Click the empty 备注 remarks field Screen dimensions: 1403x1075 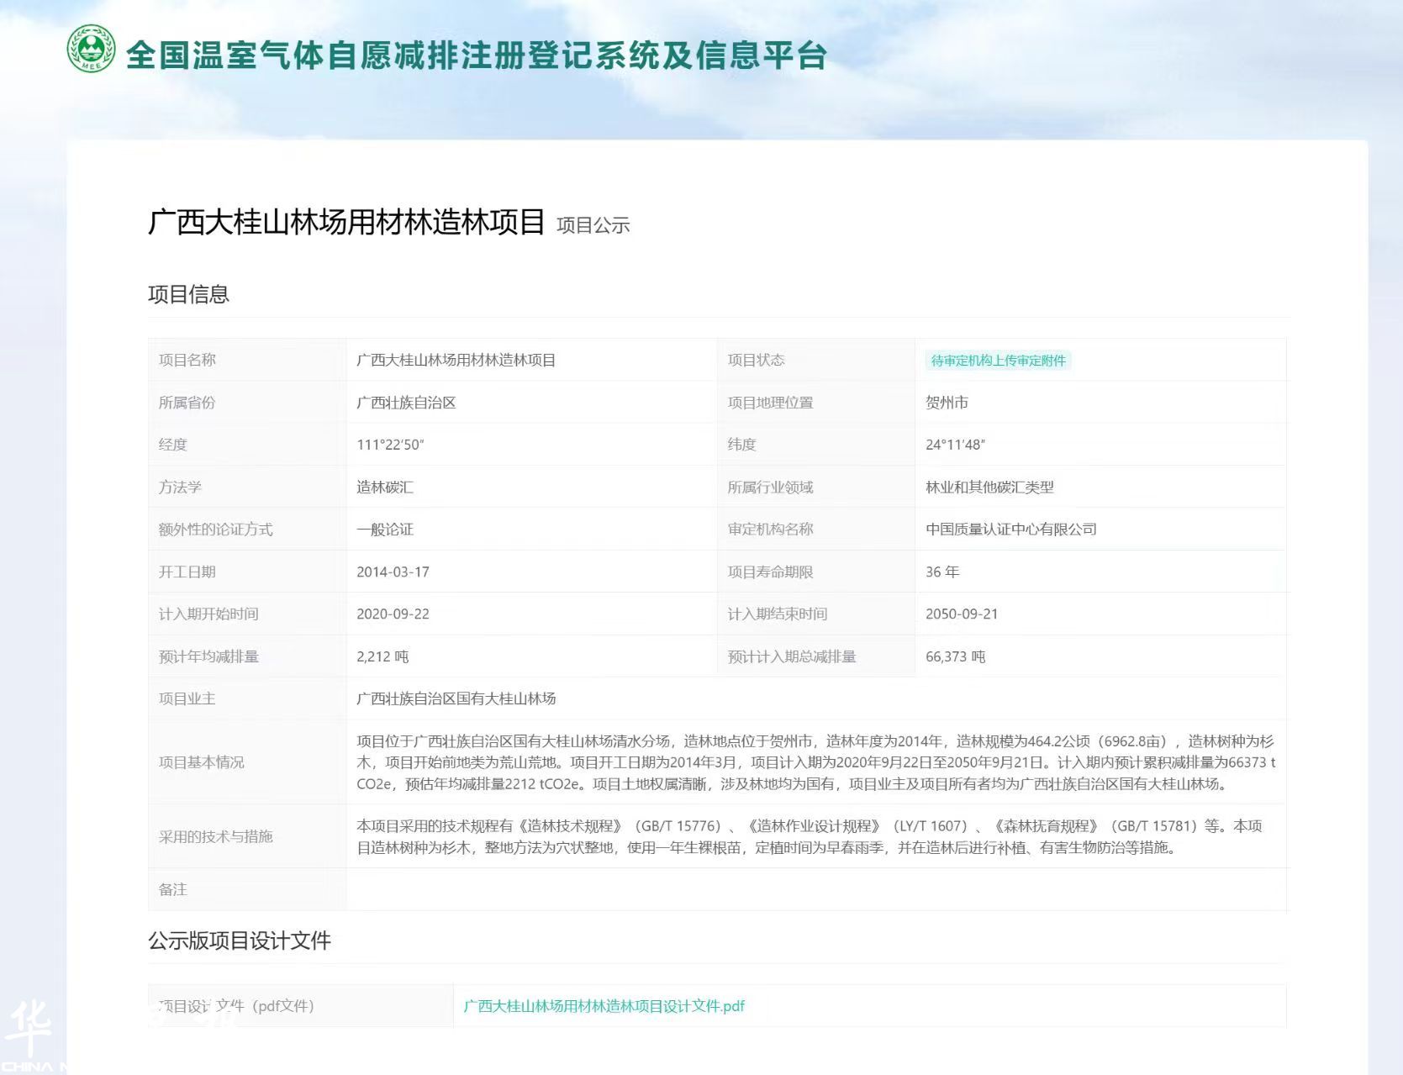tap(815, 889)
